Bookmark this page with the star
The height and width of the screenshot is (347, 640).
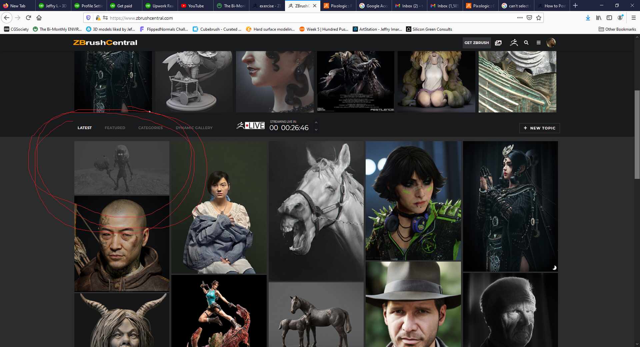[x=539, y=18]
